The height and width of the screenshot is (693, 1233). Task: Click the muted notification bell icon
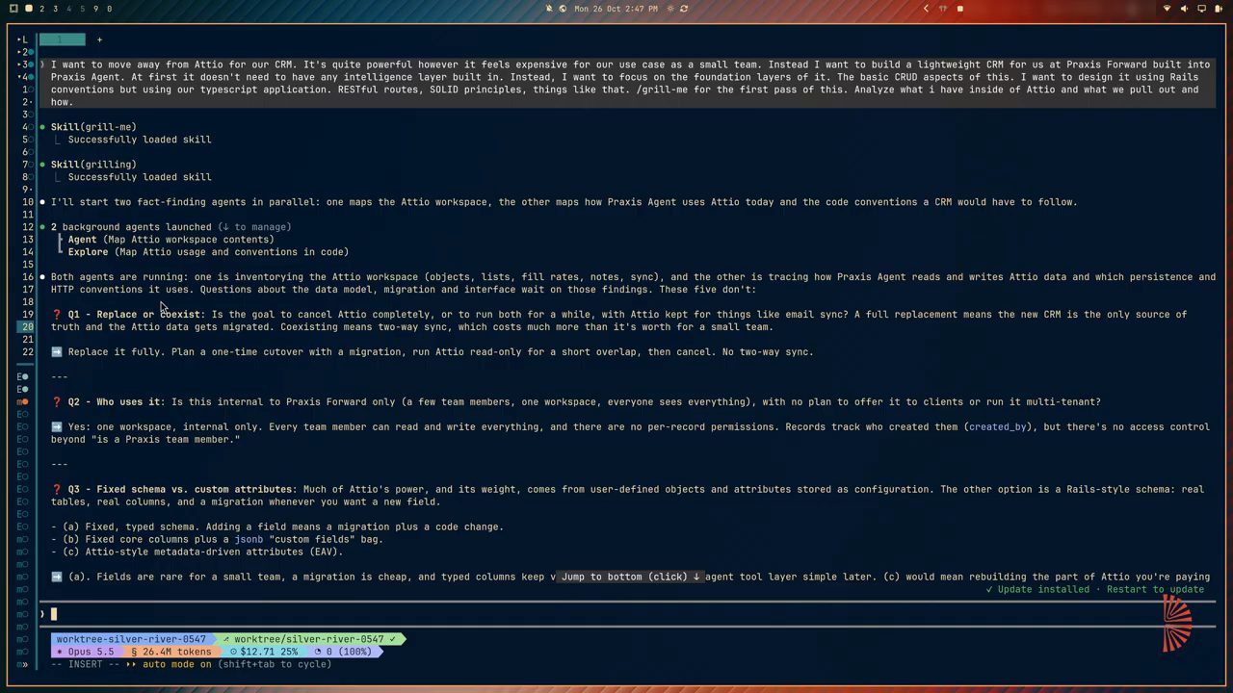549,9
